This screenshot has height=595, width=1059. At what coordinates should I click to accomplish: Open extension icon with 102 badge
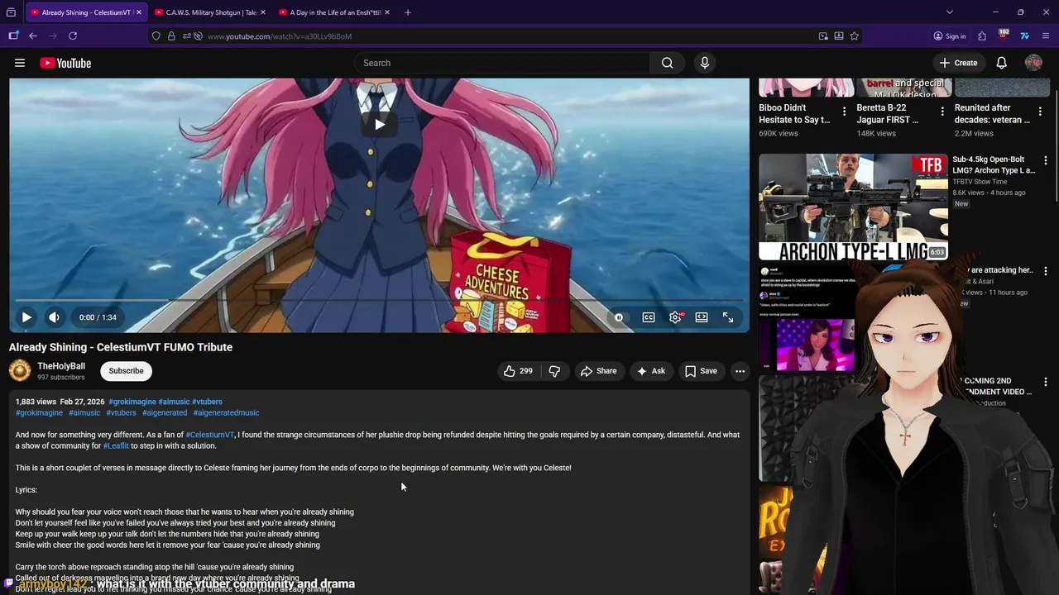pyautogui.click(x=1004, y=36)
